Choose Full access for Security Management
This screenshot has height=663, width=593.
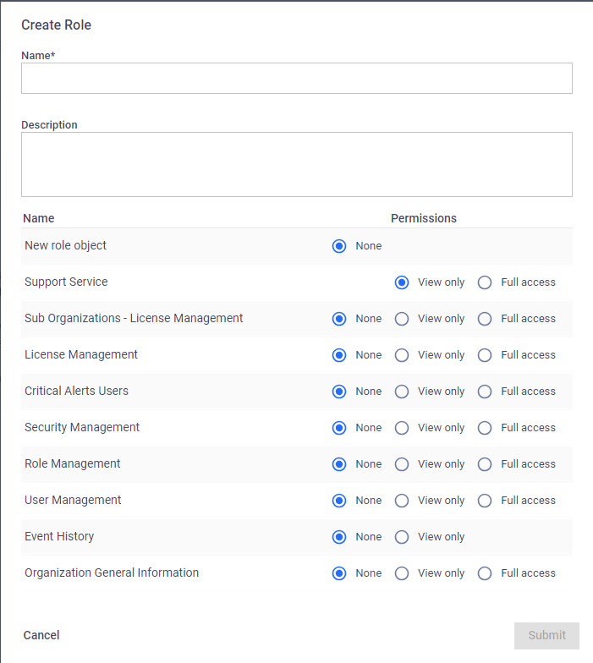click(484, 428)
